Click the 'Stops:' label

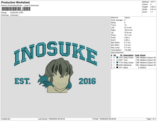point(114,22)
